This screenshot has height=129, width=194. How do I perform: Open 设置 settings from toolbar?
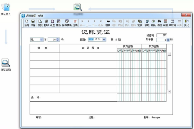pos(52,23)
